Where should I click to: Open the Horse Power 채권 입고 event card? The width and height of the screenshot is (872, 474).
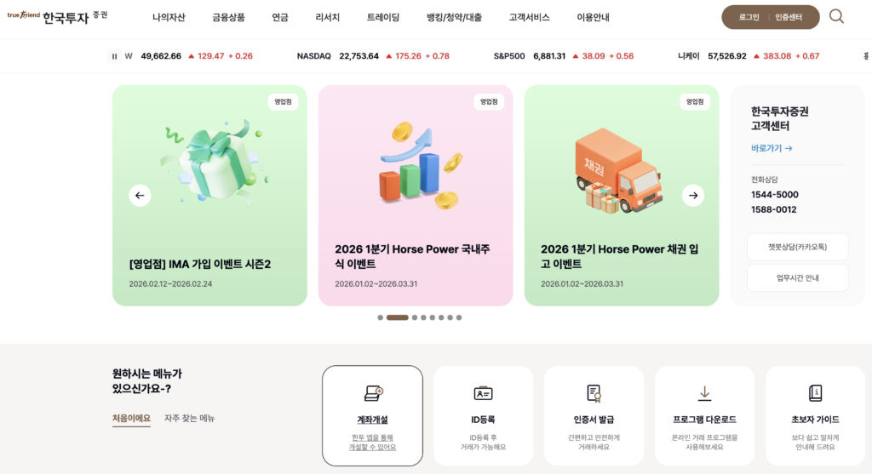[x=621, y=195]
